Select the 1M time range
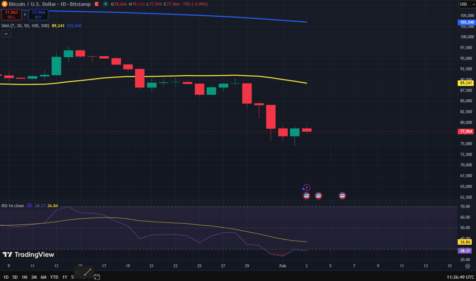476x281 pixels. [x=24, y=277]
